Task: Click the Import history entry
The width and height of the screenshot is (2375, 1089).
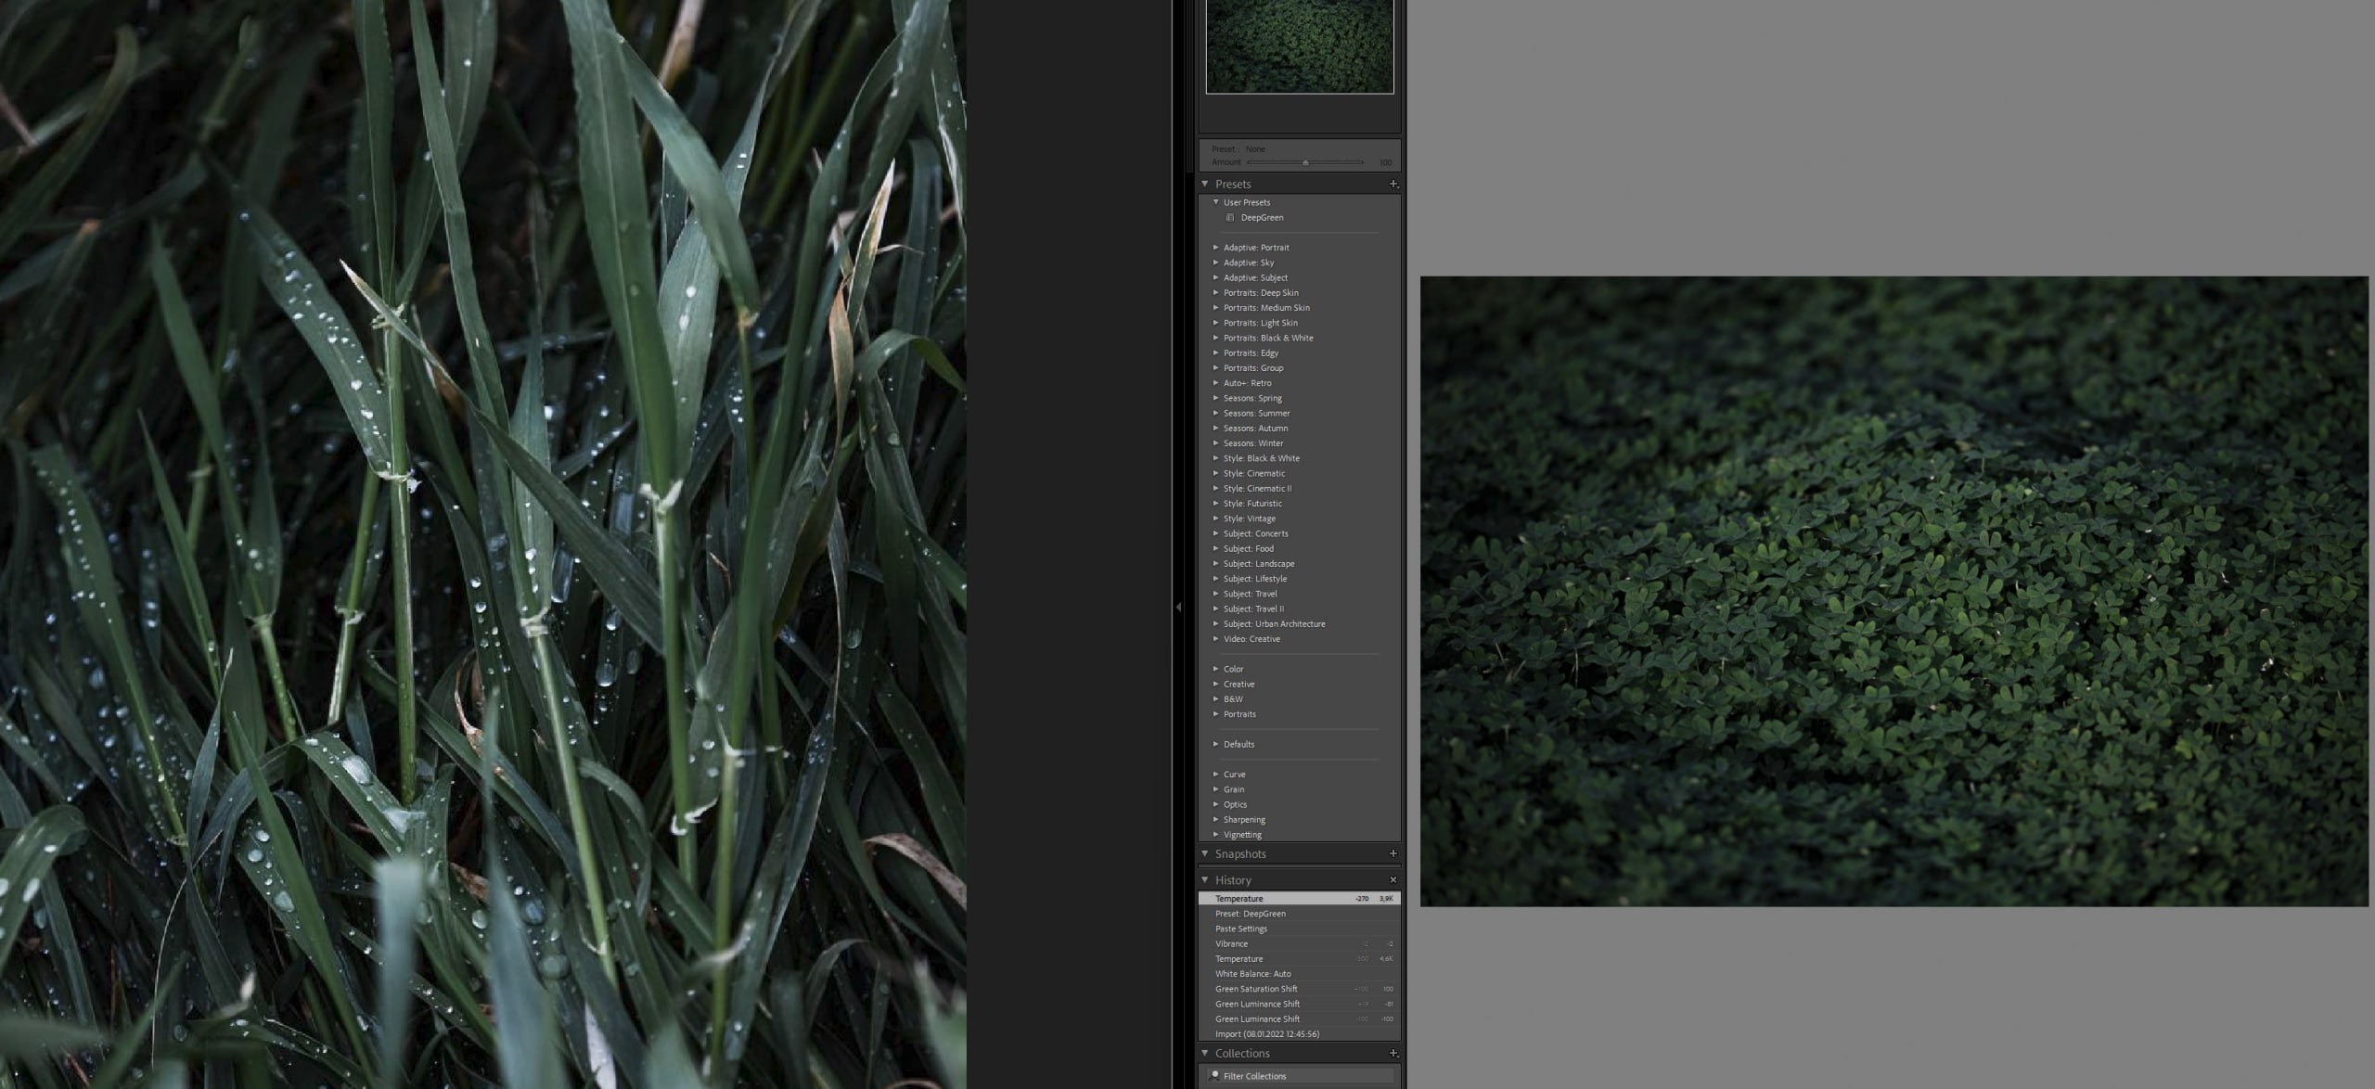Action: [1266, 1034]
